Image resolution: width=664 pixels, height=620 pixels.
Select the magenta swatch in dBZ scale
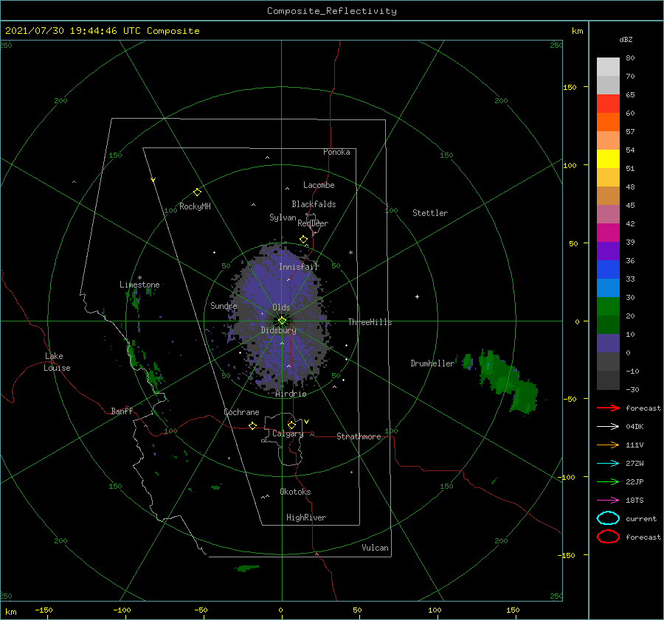click(x=608, y=233)
